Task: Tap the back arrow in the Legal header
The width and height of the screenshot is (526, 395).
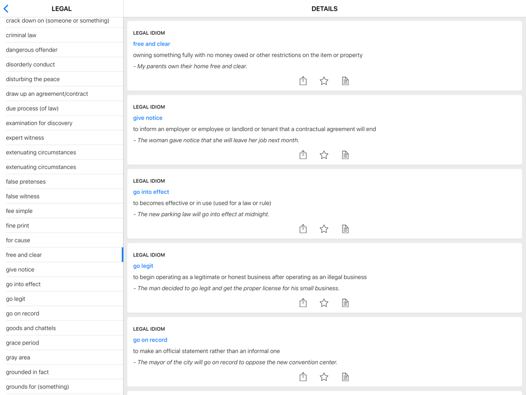Action: 6,9
